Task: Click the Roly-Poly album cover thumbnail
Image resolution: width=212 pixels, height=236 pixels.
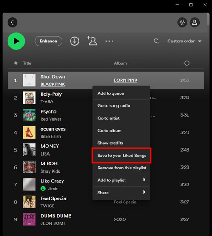Action: (29, 97)
